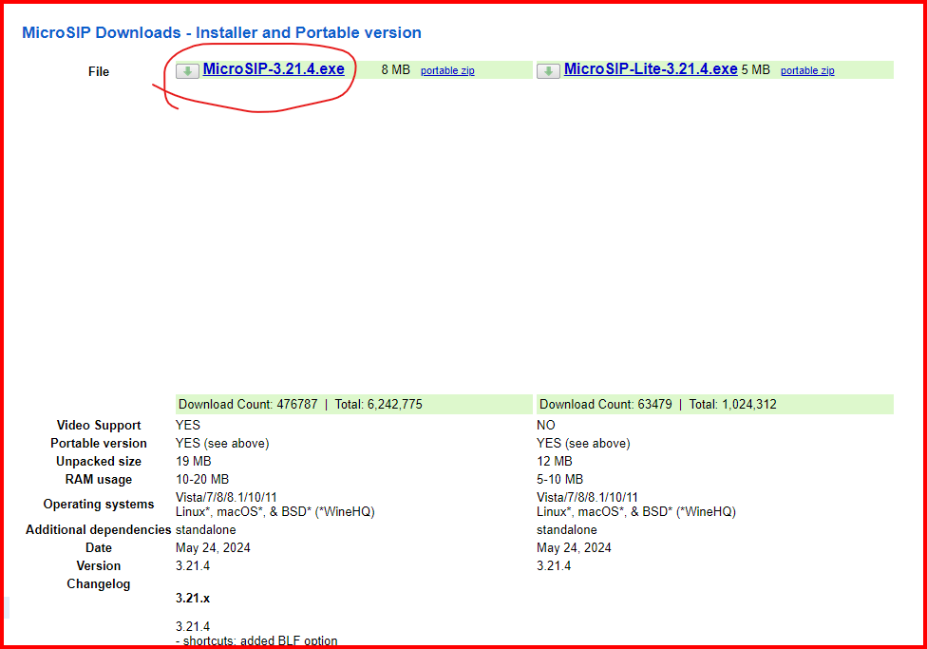927x649 pixels.
Task: Select the '12 MB' unpacked size value
Action: [555, 461]
